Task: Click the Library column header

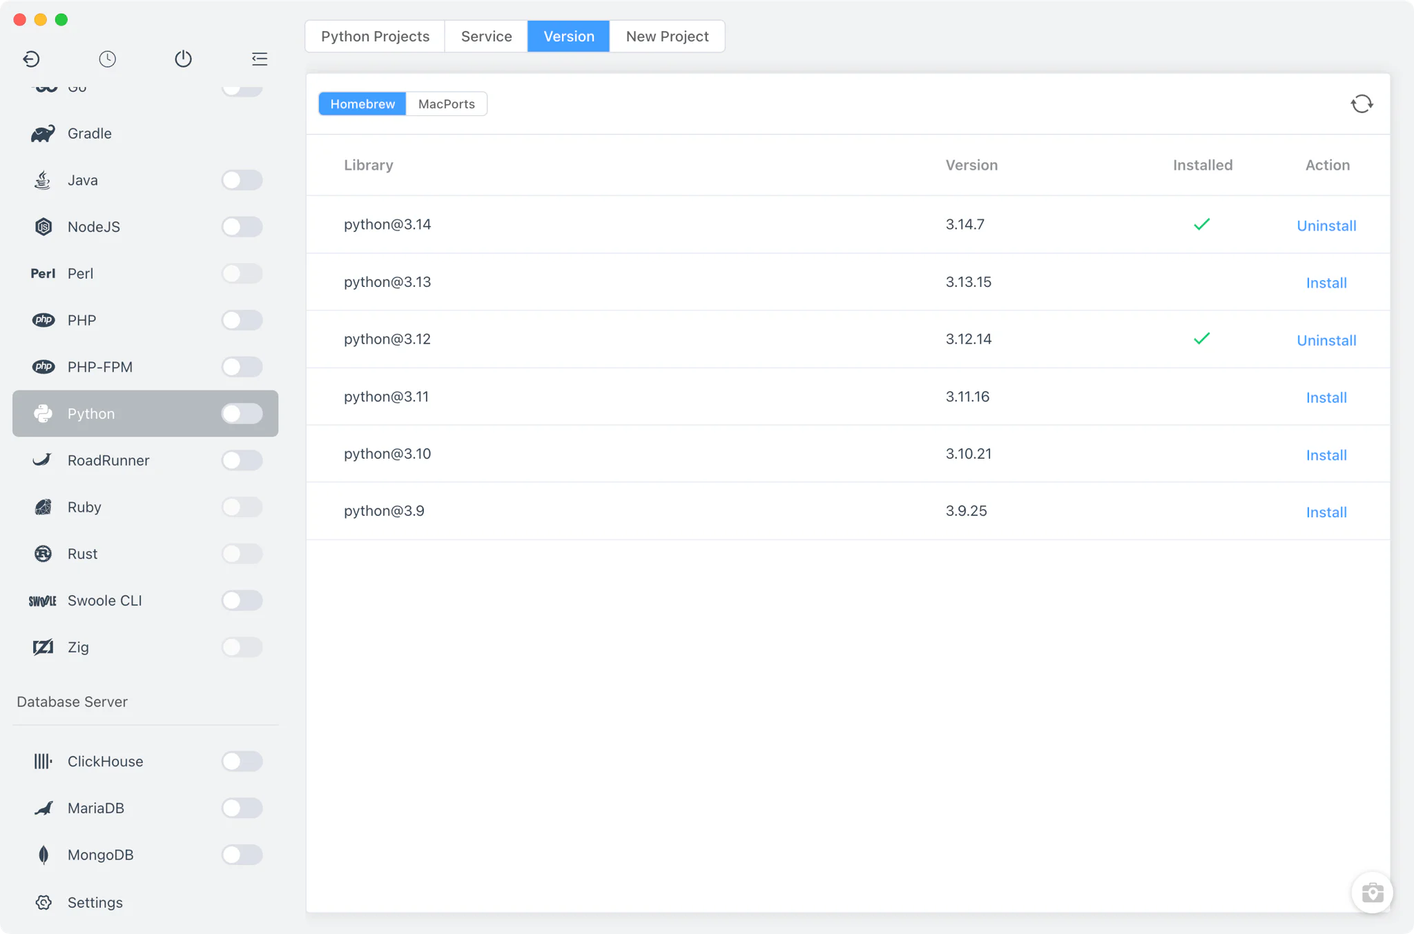Action: coord(369,165)
